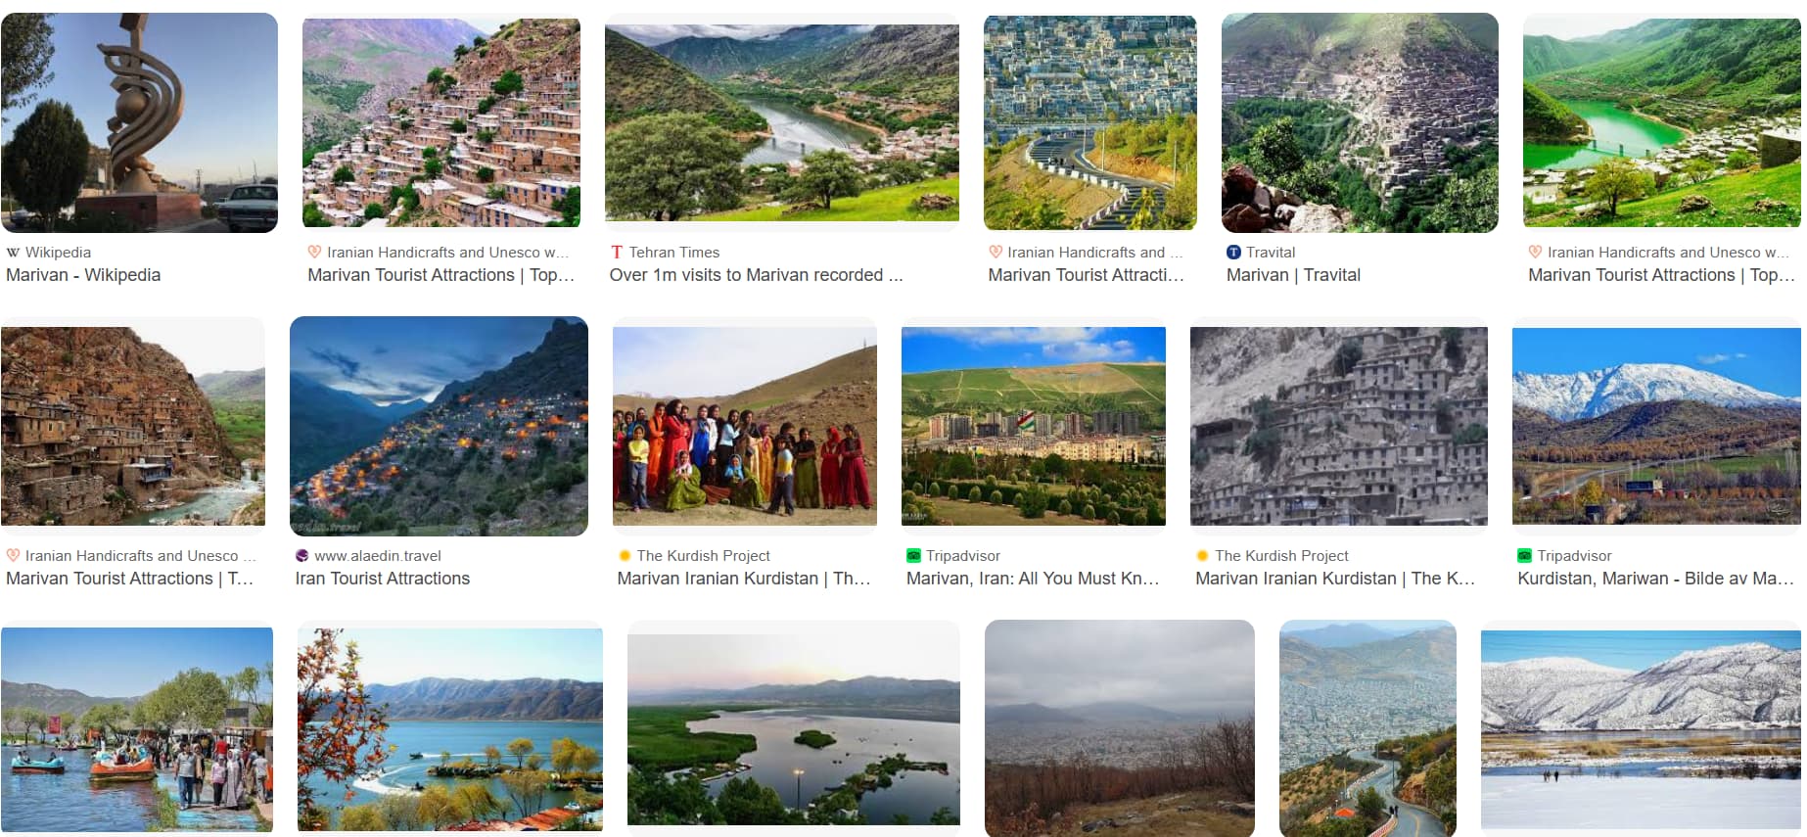The width and height of the screenshot is (1807, 837).
Task: Open the green lake valley thumbnail
Action: coord(1661,122)
